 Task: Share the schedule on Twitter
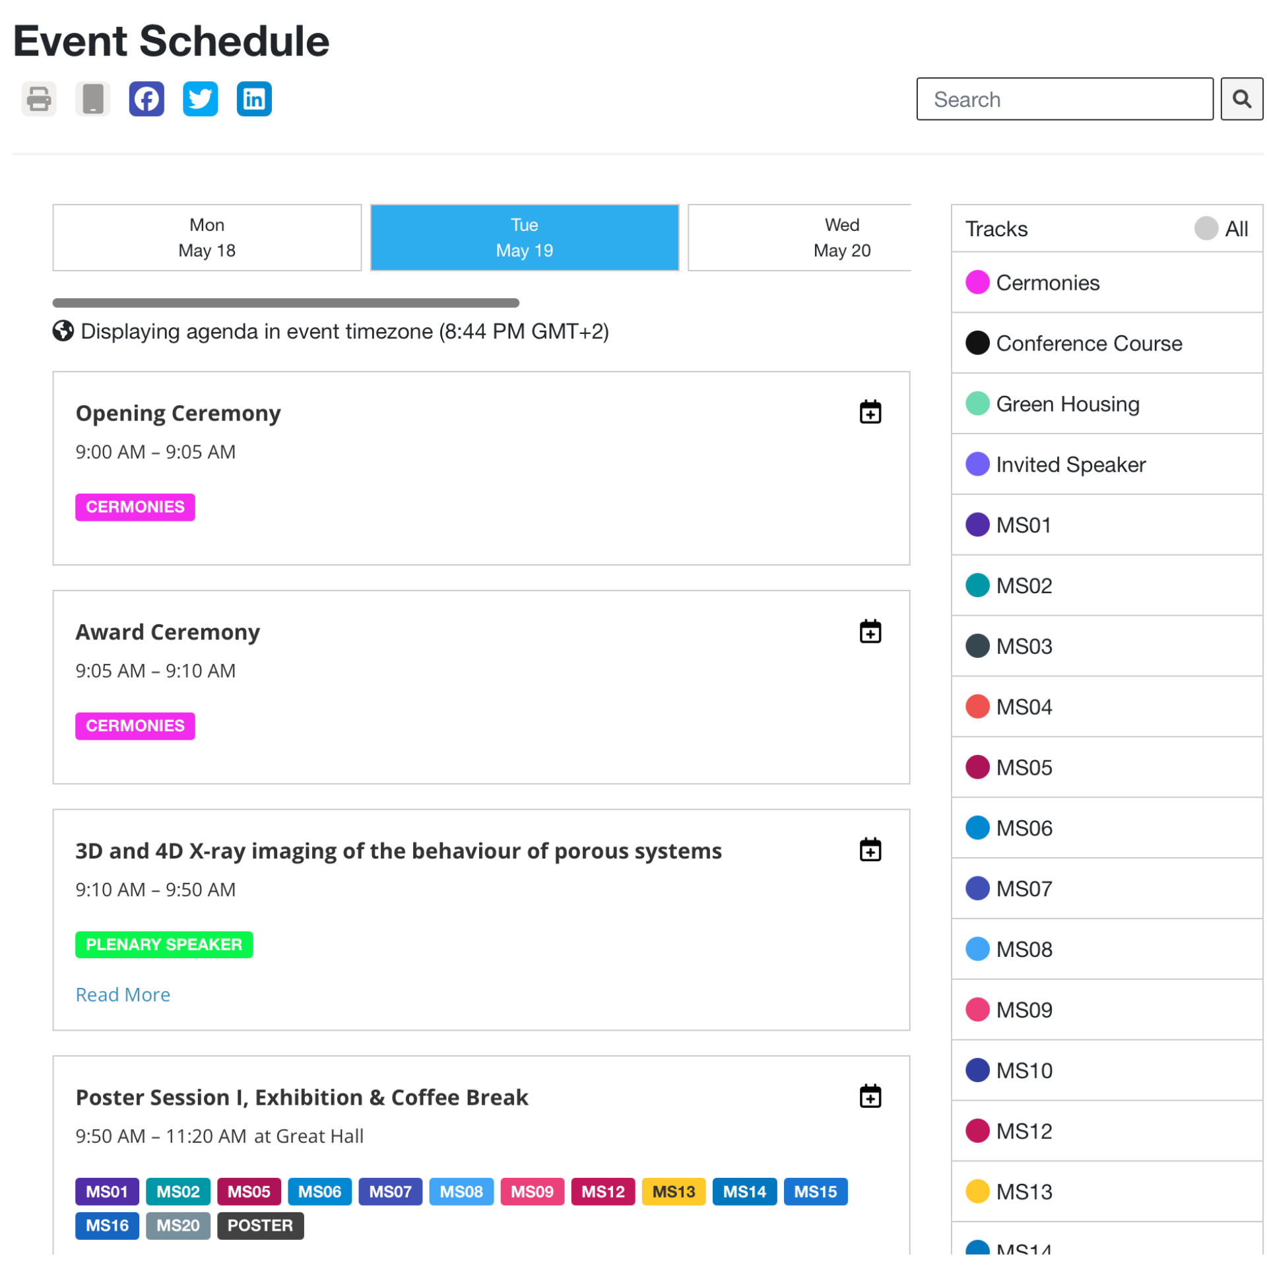tap(200, 99)
